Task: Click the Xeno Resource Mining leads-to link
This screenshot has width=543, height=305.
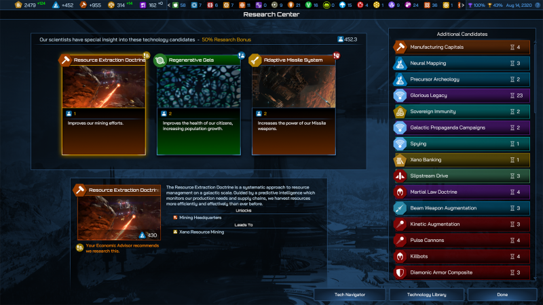Action: tap(202, 232)
